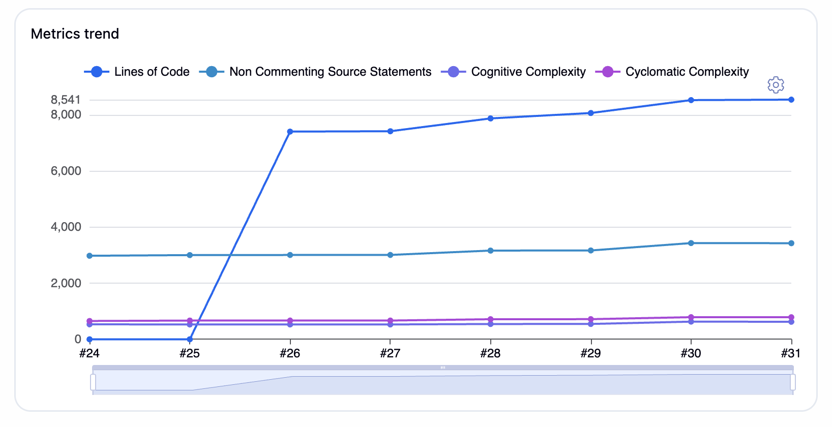Toggle the Cyclomatic Complexity legend entry

click(672, 72)
